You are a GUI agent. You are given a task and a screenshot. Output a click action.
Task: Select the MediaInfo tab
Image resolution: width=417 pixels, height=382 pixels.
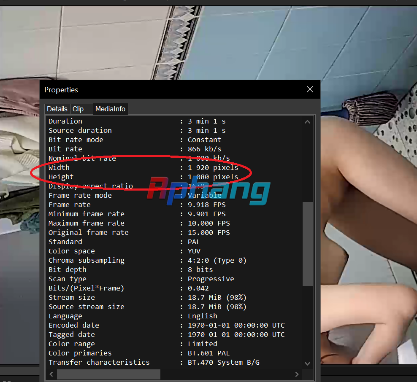tap(110, 109)
